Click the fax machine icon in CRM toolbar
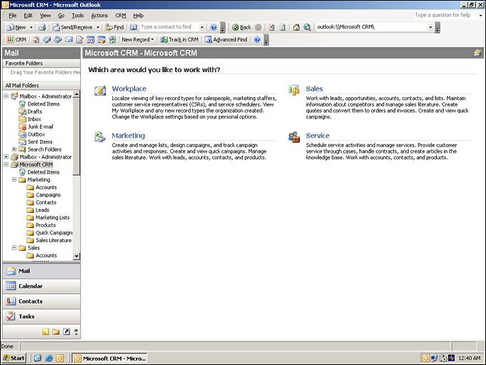The width and height of the screenshot is (486, 365). tap(46, 39)
